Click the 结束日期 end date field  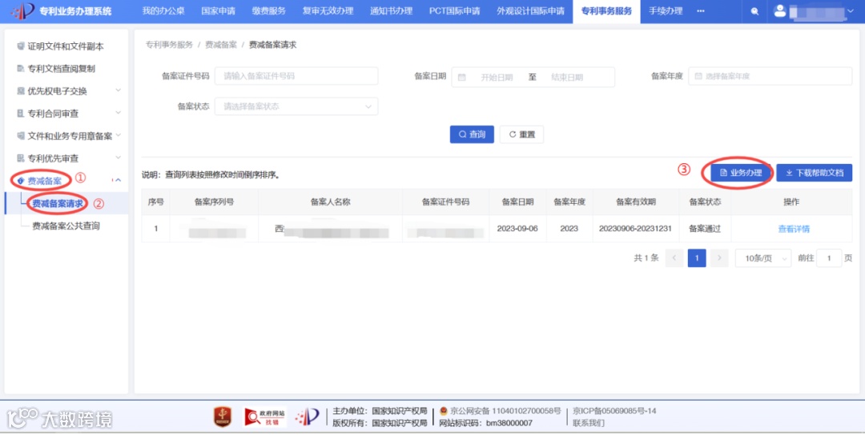[x=567, y=78]
